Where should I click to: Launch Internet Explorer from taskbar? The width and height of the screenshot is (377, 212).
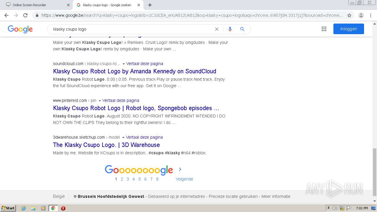point(24,208)
